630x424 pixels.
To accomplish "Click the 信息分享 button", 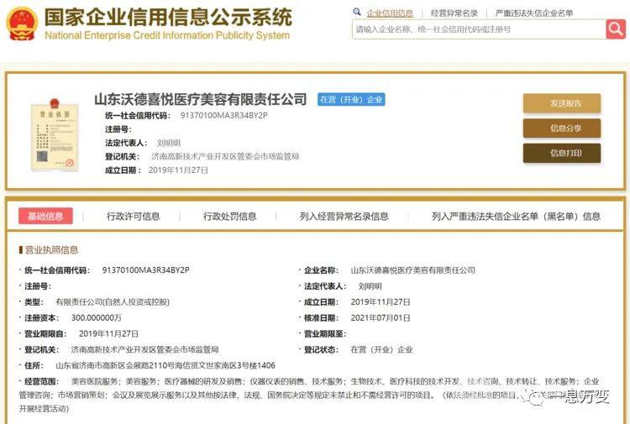I will tap(562, 128).
